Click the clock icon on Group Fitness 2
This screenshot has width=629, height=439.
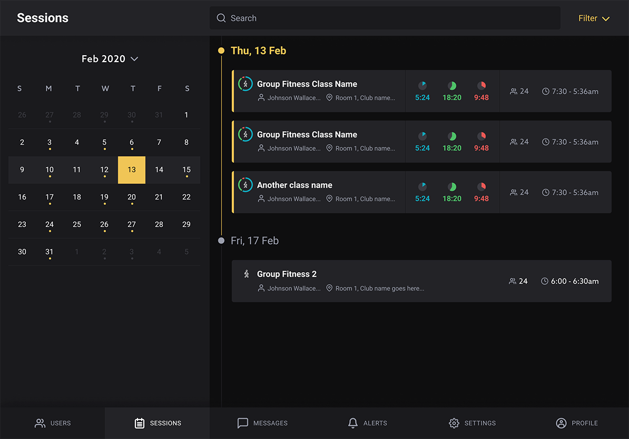click(545, 281)
